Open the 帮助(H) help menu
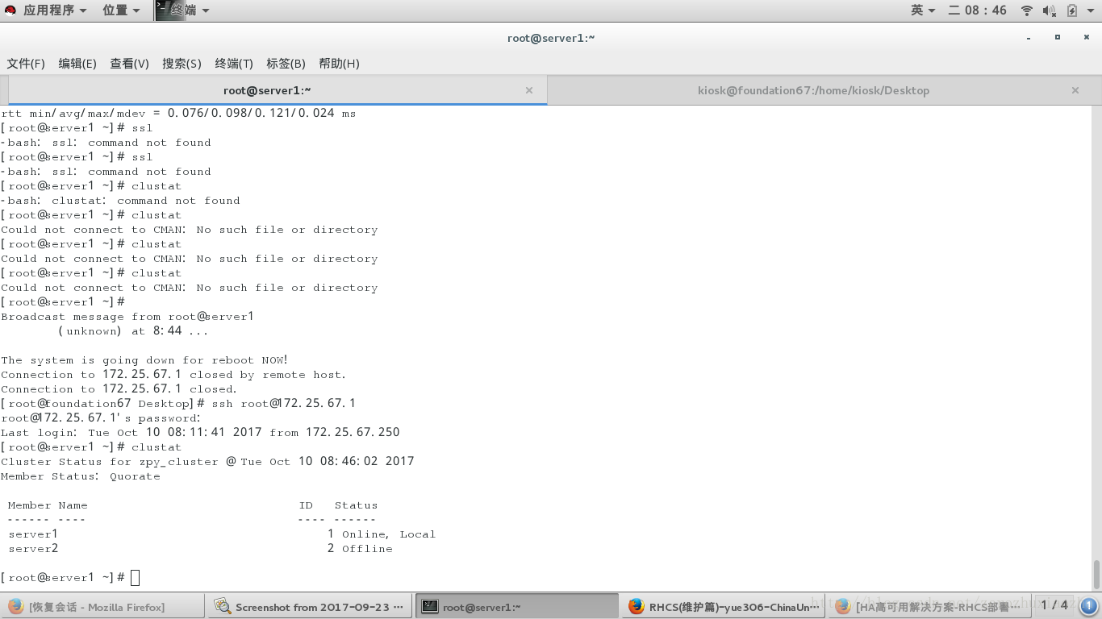 (x=339, y=64)
